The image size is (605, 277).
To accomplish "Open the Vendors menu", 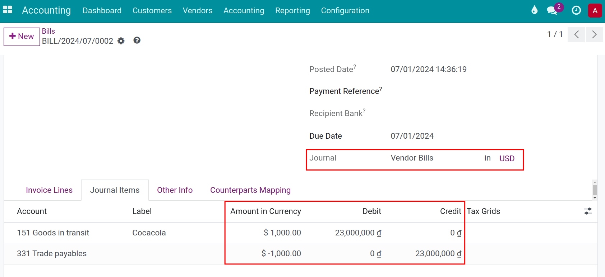I will point(198,11).
